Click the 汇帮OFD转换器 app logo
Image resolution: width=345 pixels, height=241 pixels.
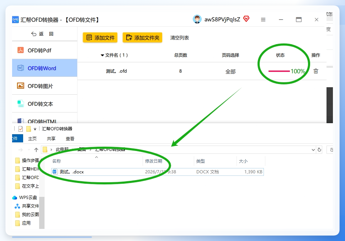15,20
